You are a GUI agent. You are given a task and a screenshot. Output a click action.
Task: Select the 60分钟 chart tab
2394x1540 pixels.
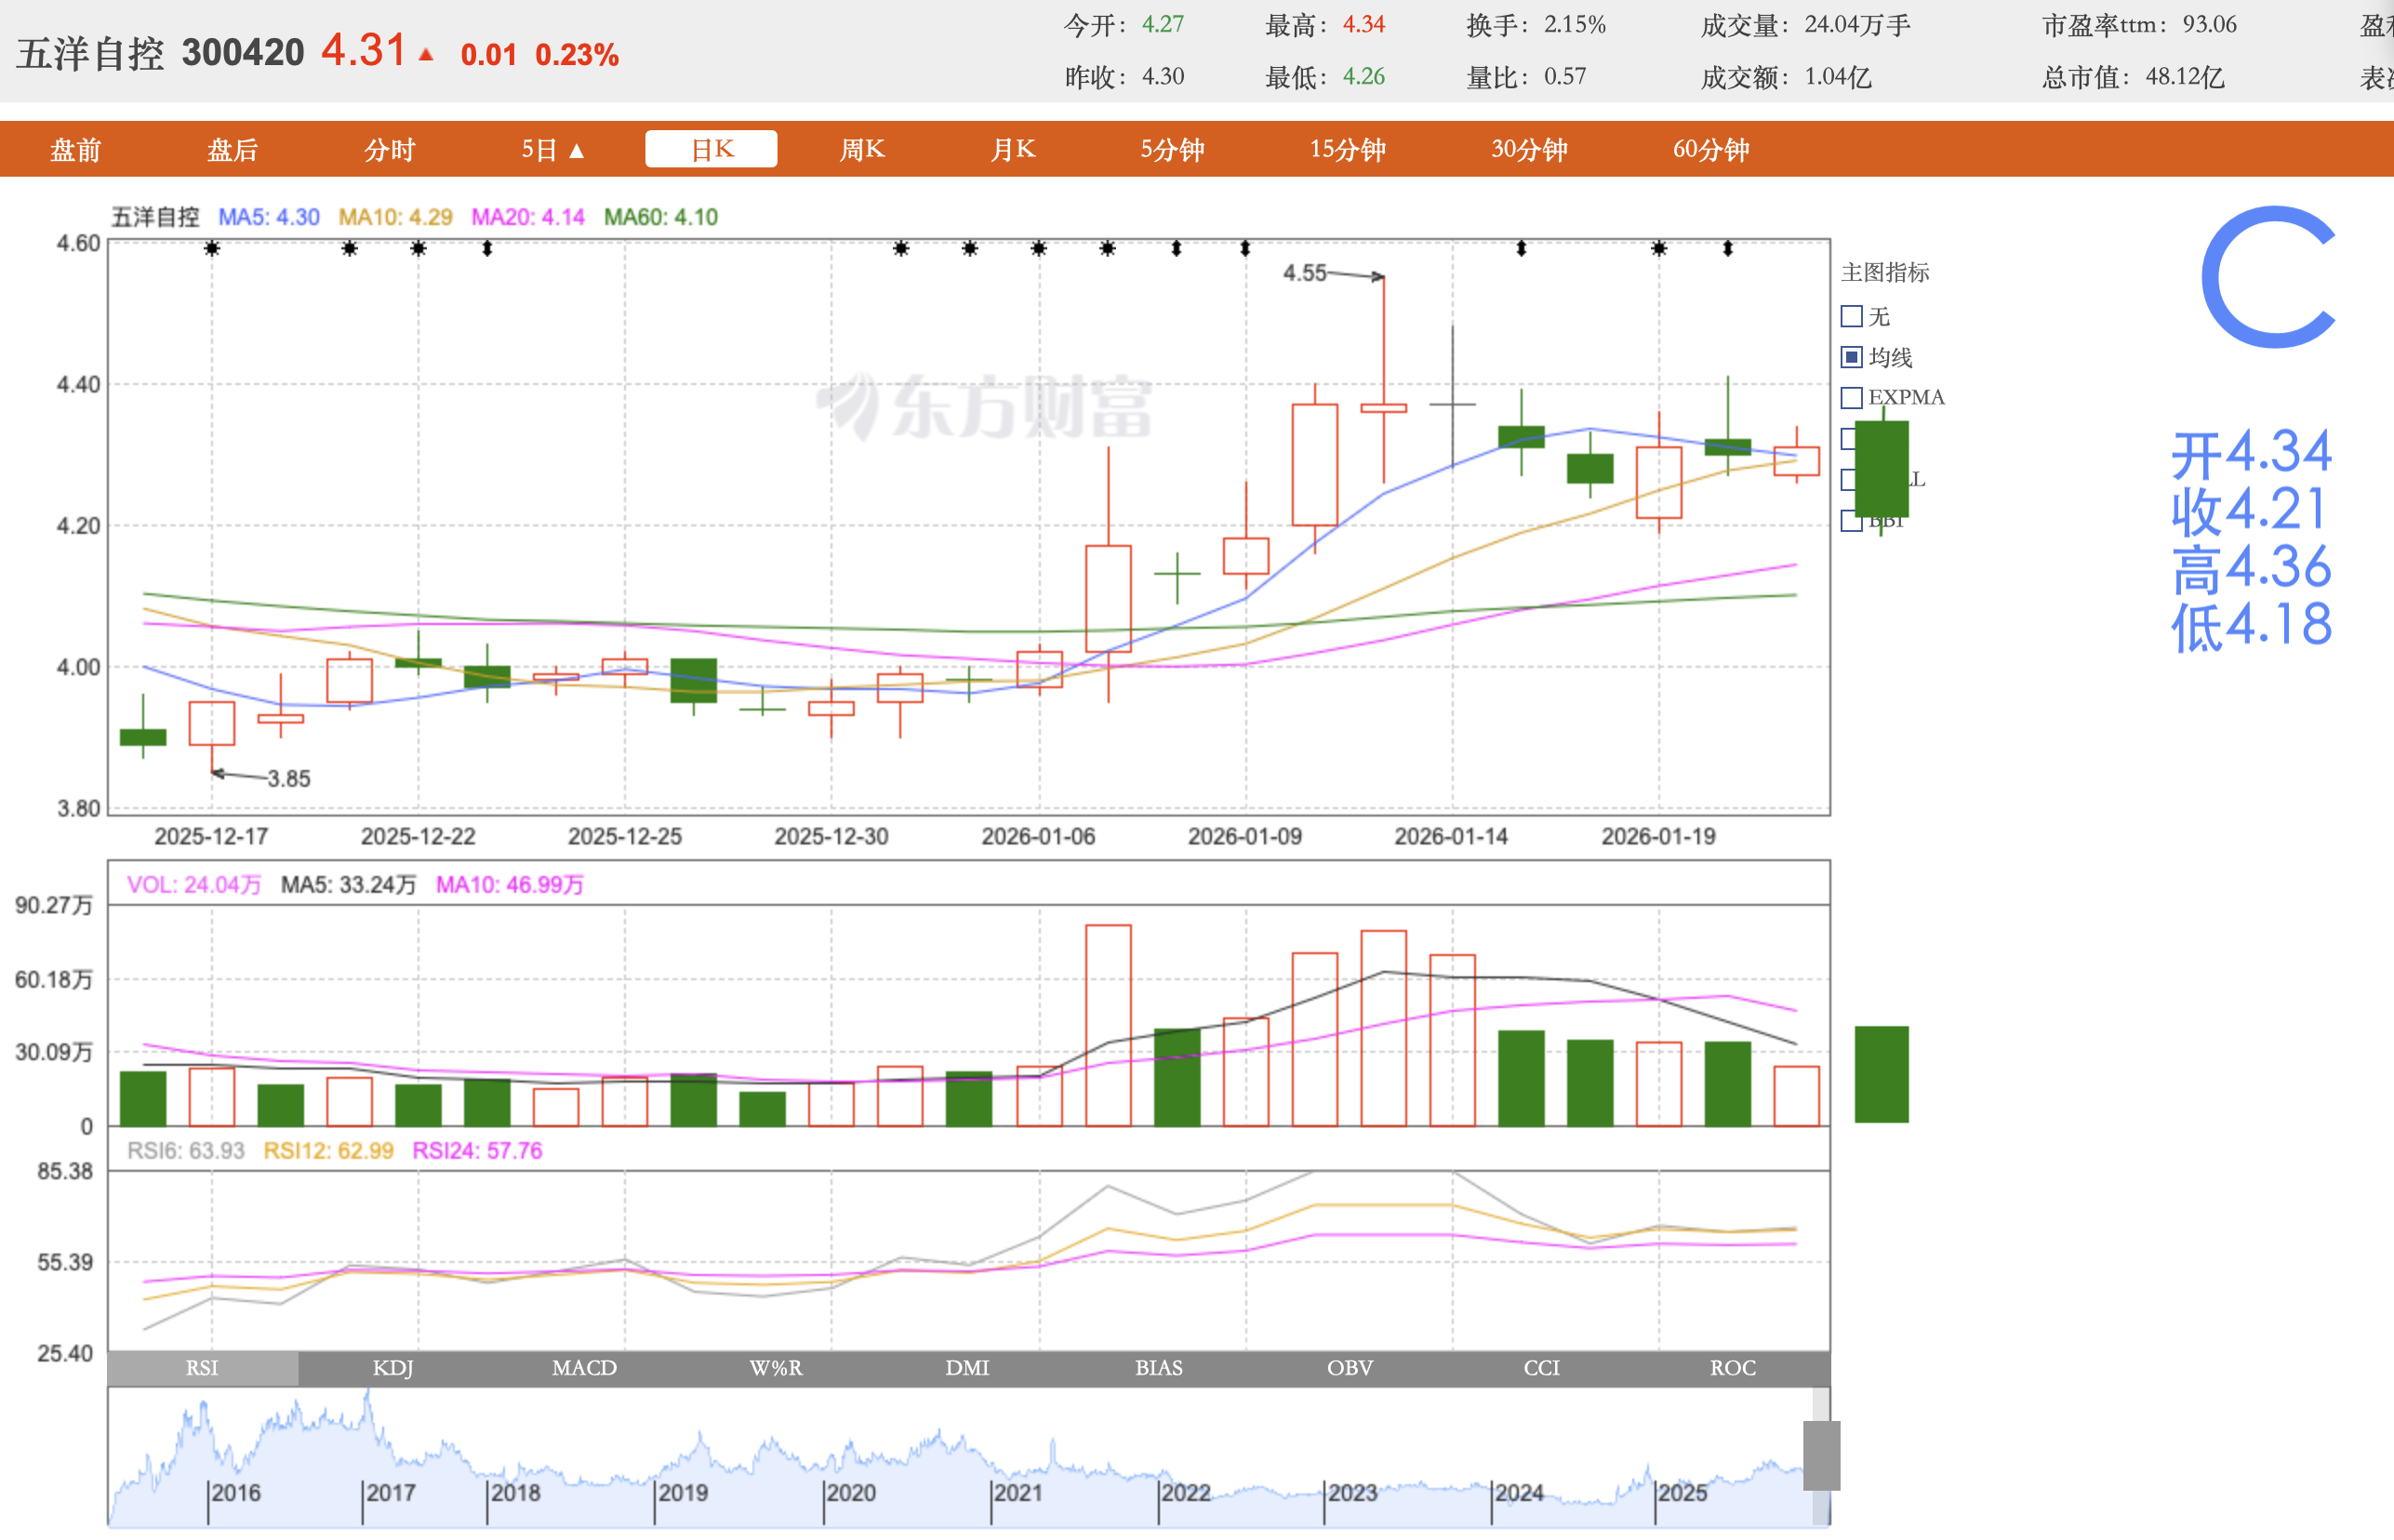click(x=1710, y=150)
